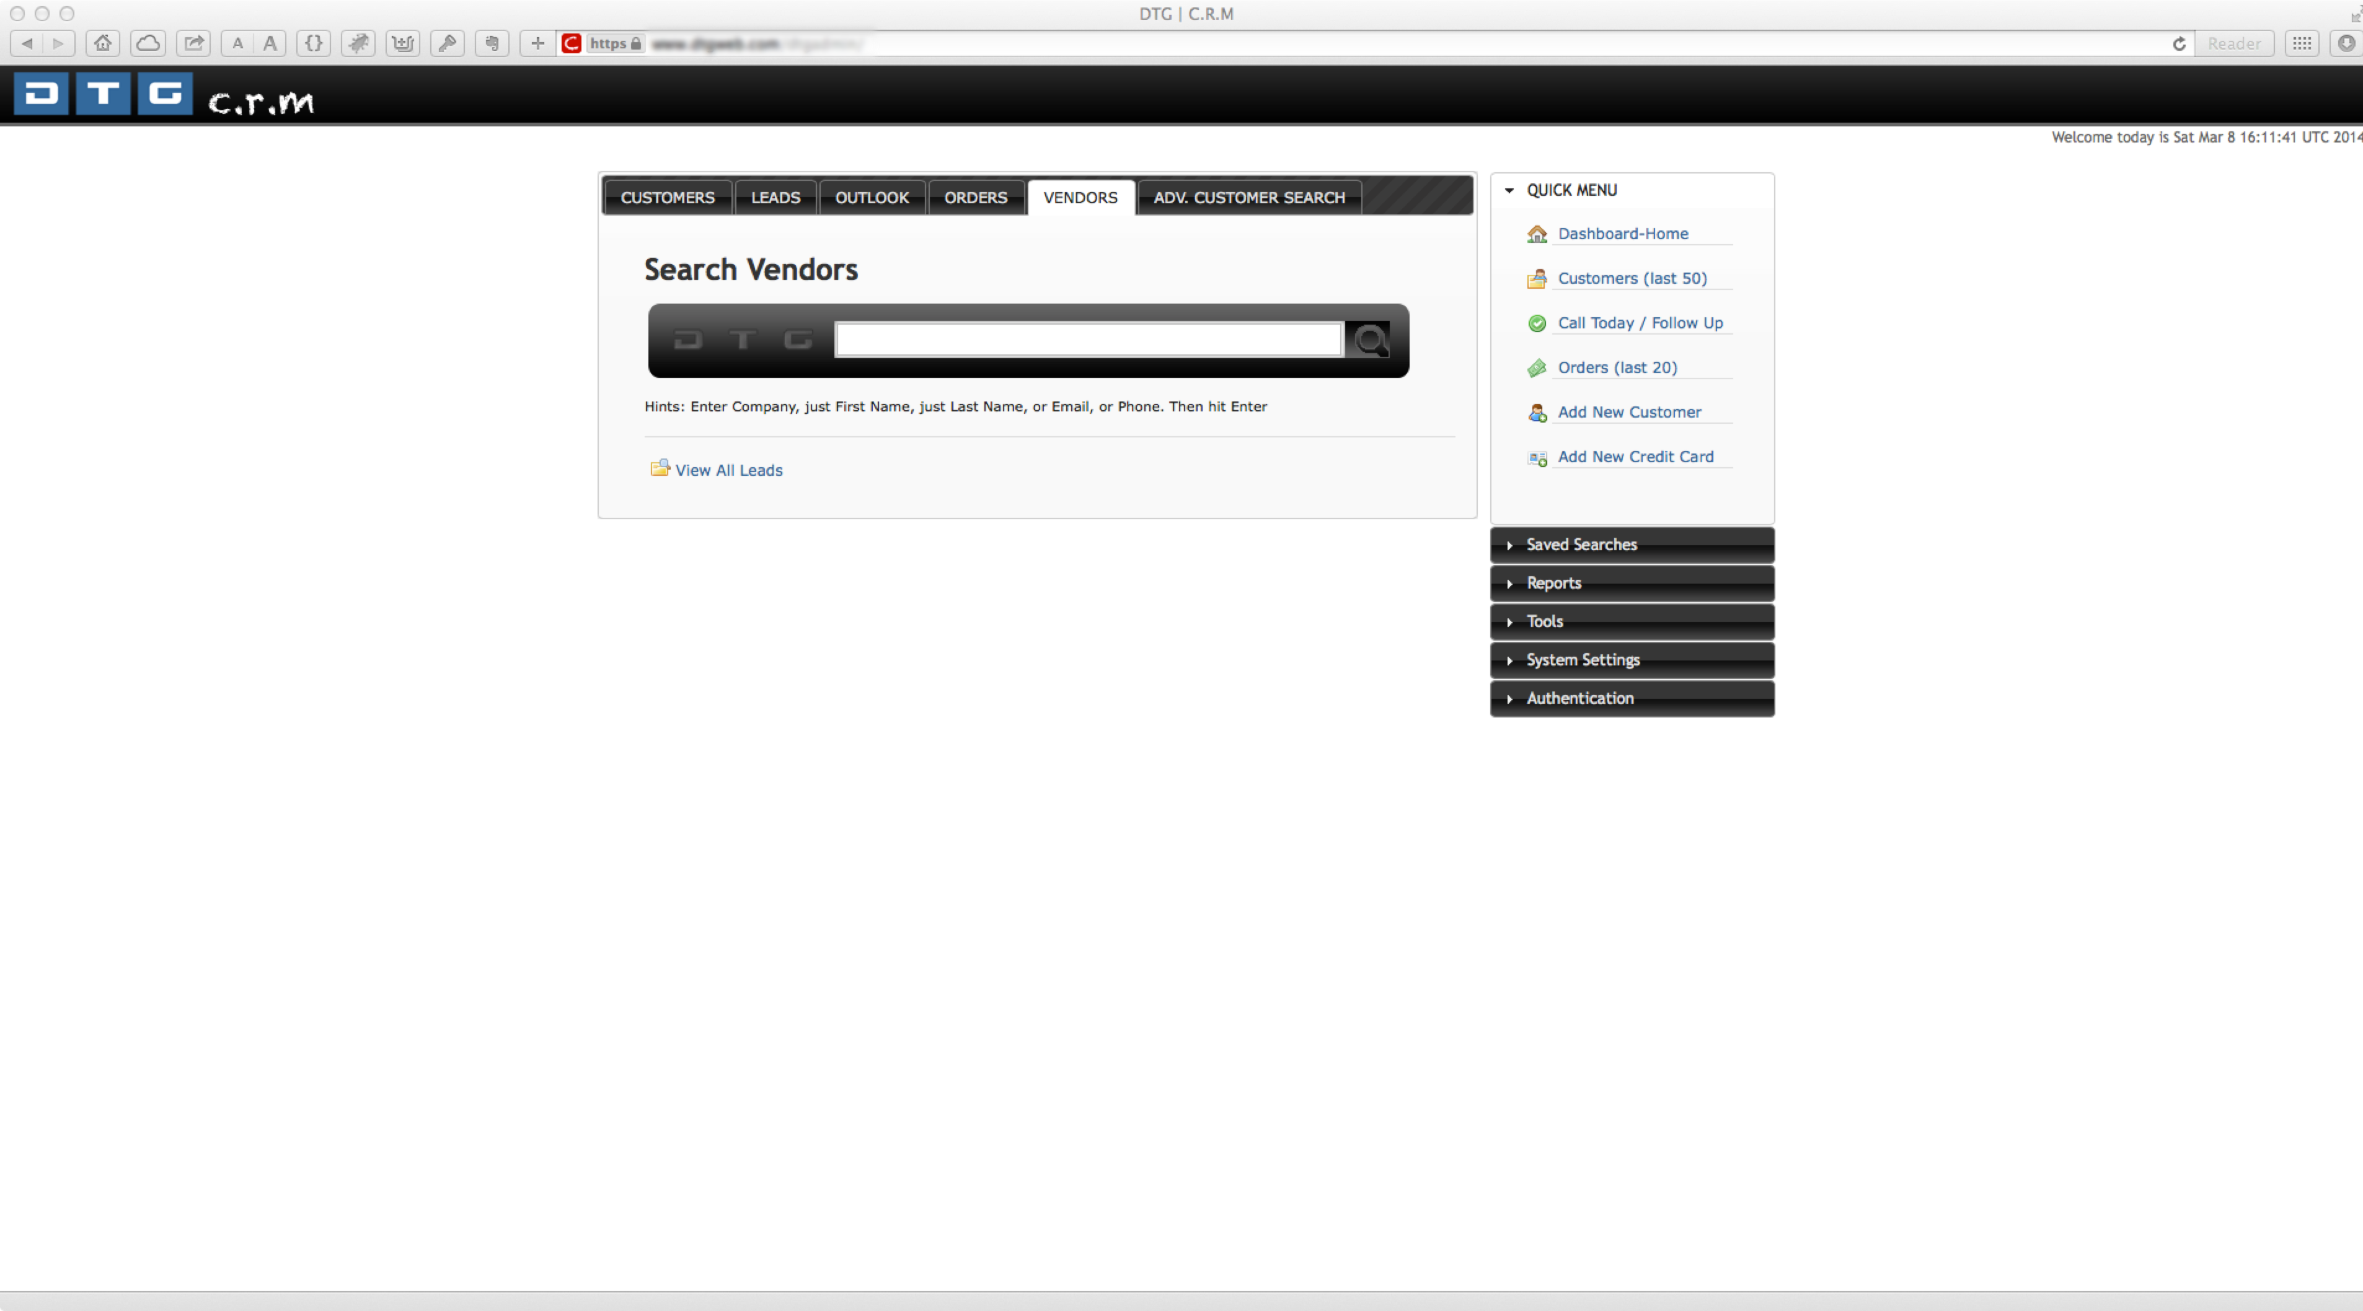Viewport: 2363px width, 1311px height.
Task: Open Call Today / Follow Up link
Action: tap(1640, 323)
